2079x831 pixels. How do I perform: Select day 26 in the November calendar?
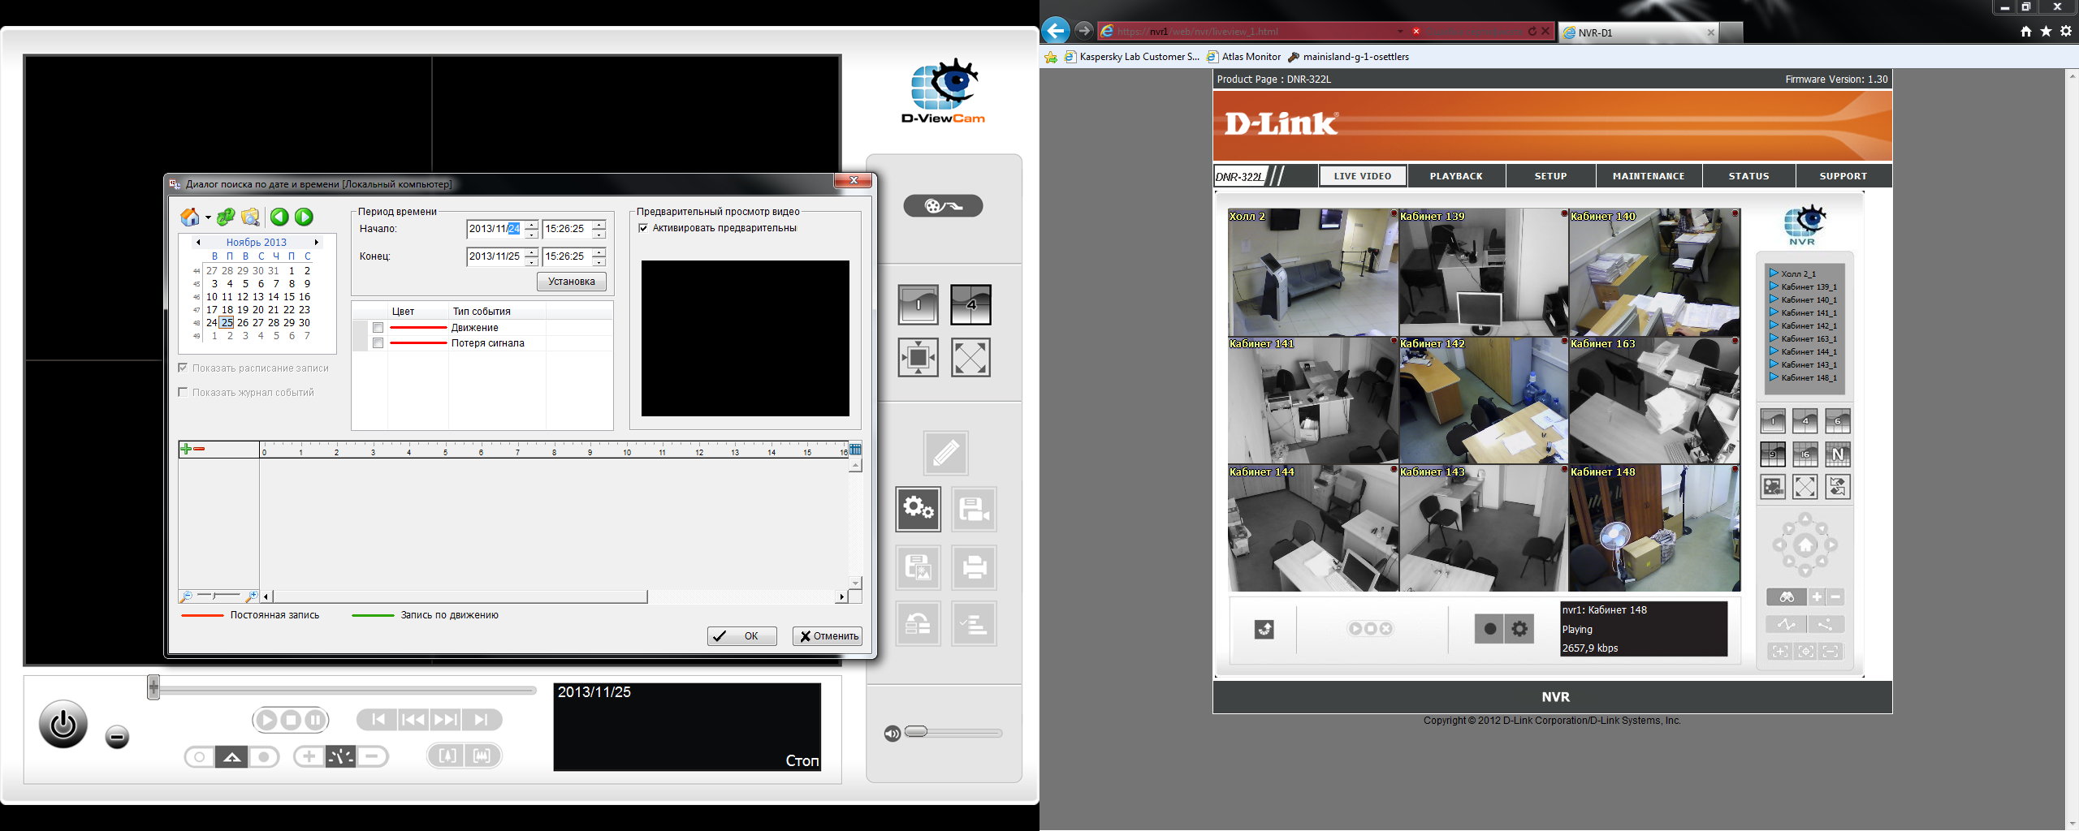(242, 322)
